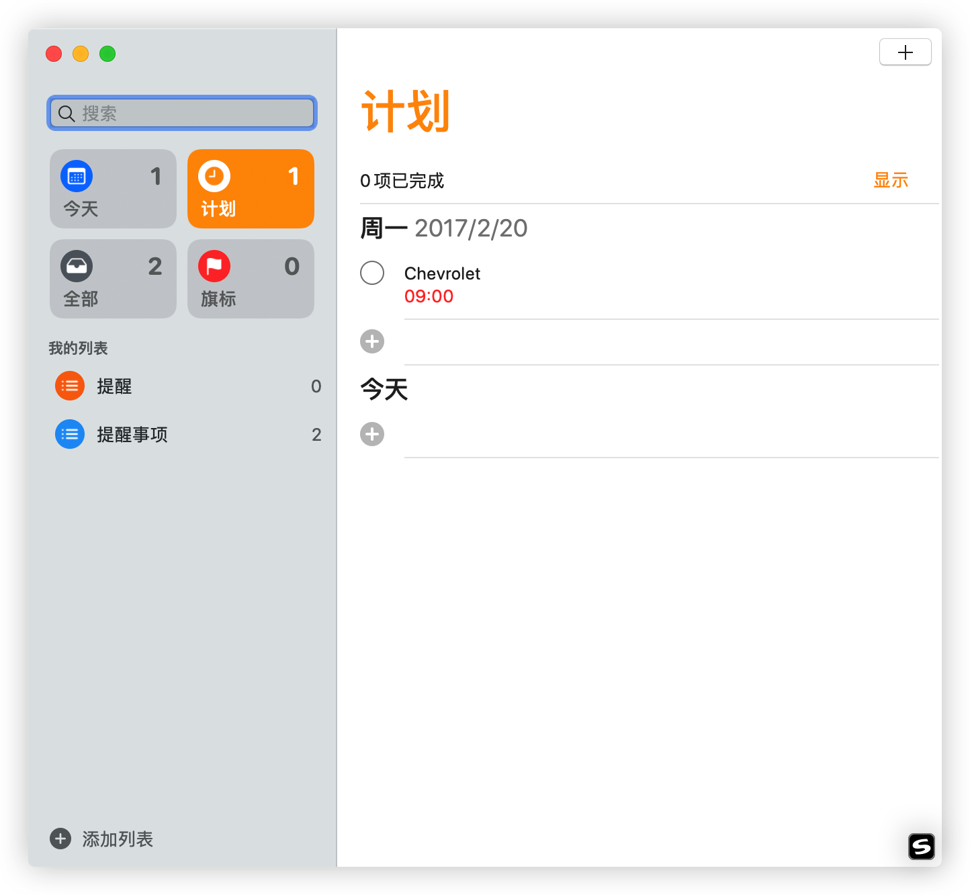Click the blue calendar icon for 今天
This screenshot has height=895, width=970.
tap(77, 177)
